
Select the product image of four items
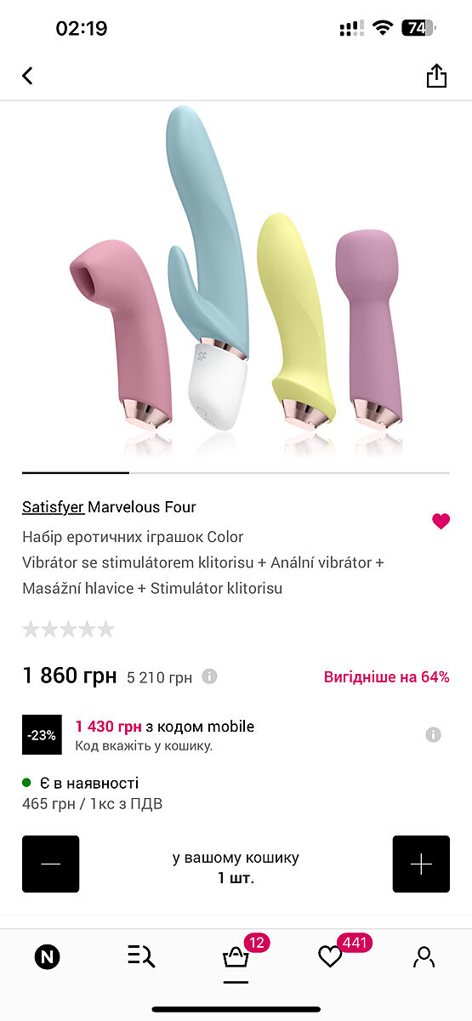point(236,281)
